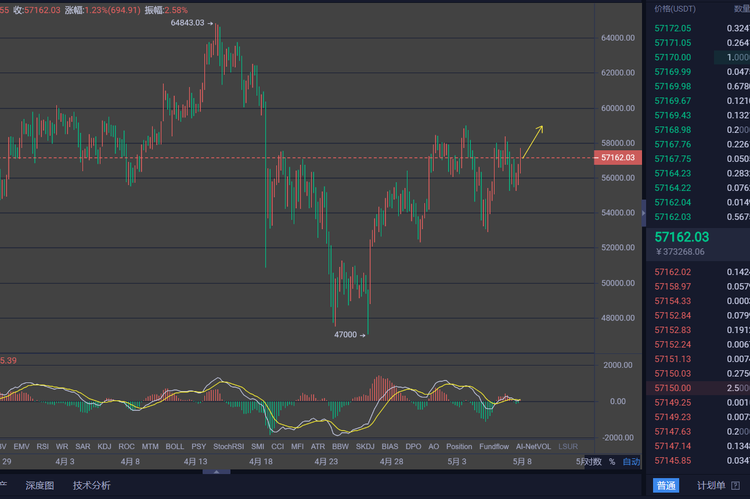
Task: Switch to the 深度图 tab
Action: [x=39, y=486]
